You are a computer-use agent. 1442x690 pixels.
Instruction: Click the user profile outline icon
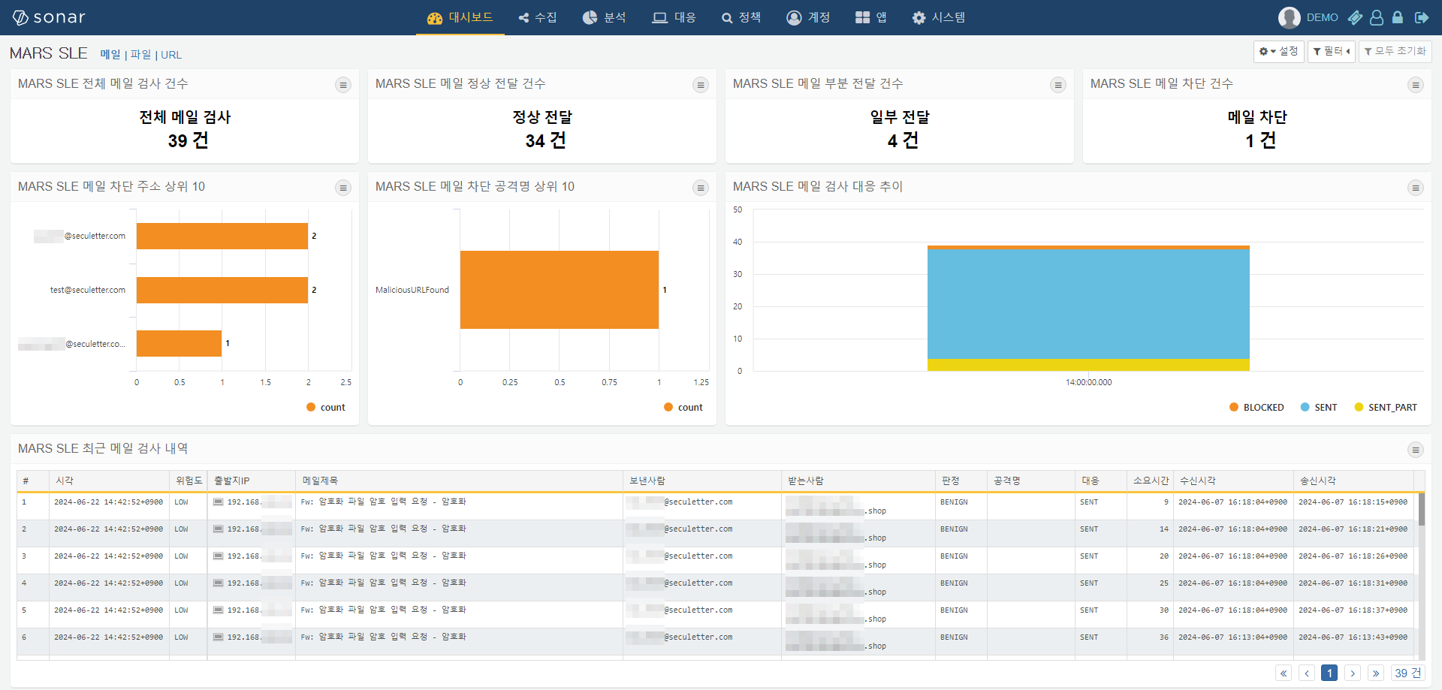(x=1377, y=17)
